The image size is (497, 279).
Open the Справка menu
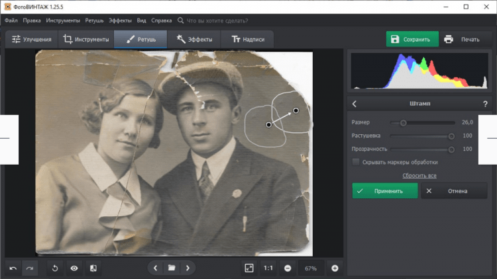161,20
